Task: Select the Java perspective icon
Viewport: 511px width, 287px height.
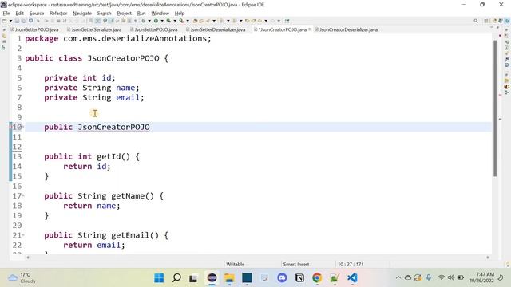Action: [507, 21]
